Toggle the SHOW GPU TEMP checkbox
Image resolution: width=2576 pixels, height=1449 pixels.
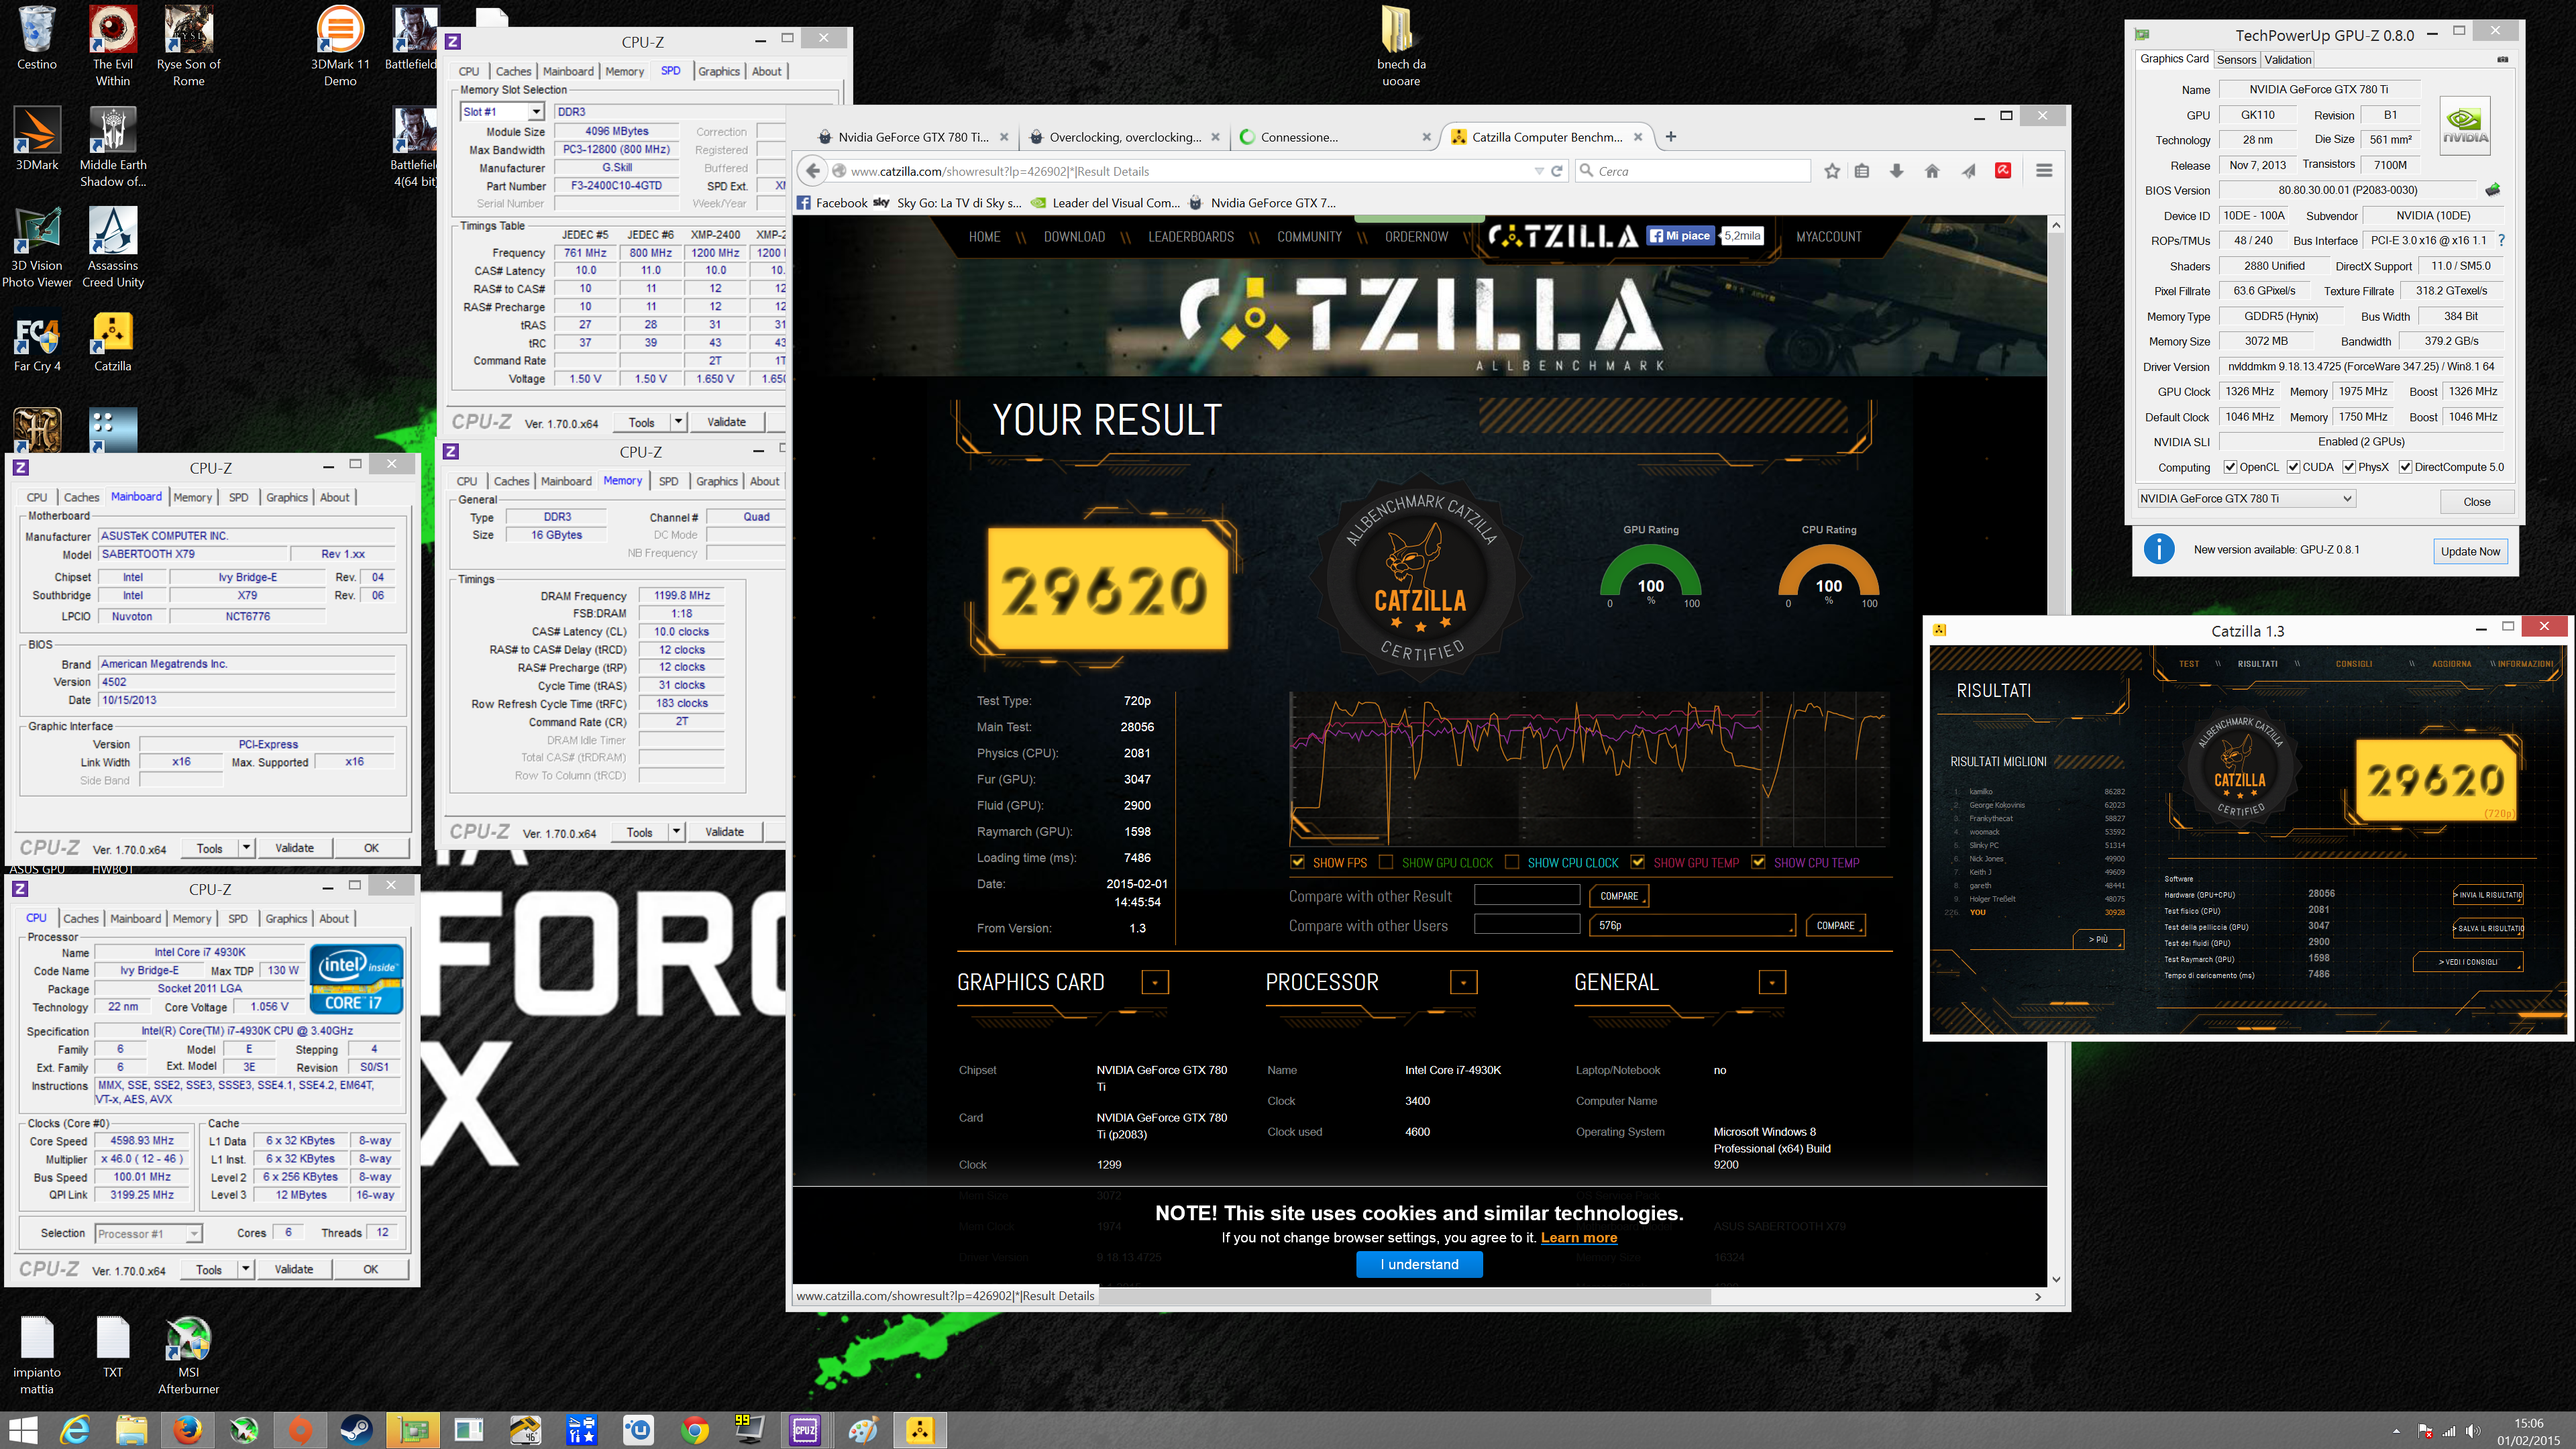tap(1638, 862)
